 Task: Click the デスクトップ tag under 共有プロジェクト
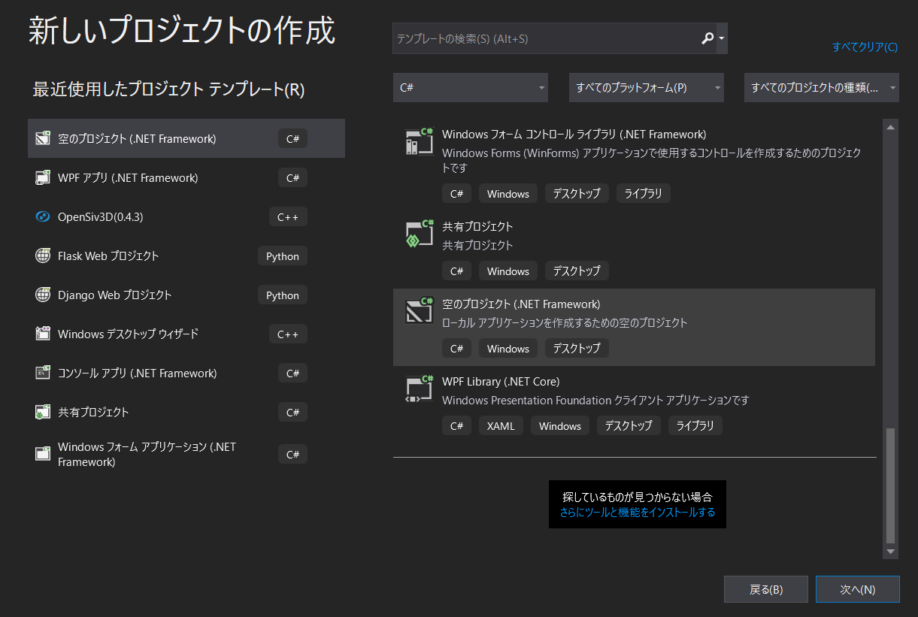coord(577,271)
